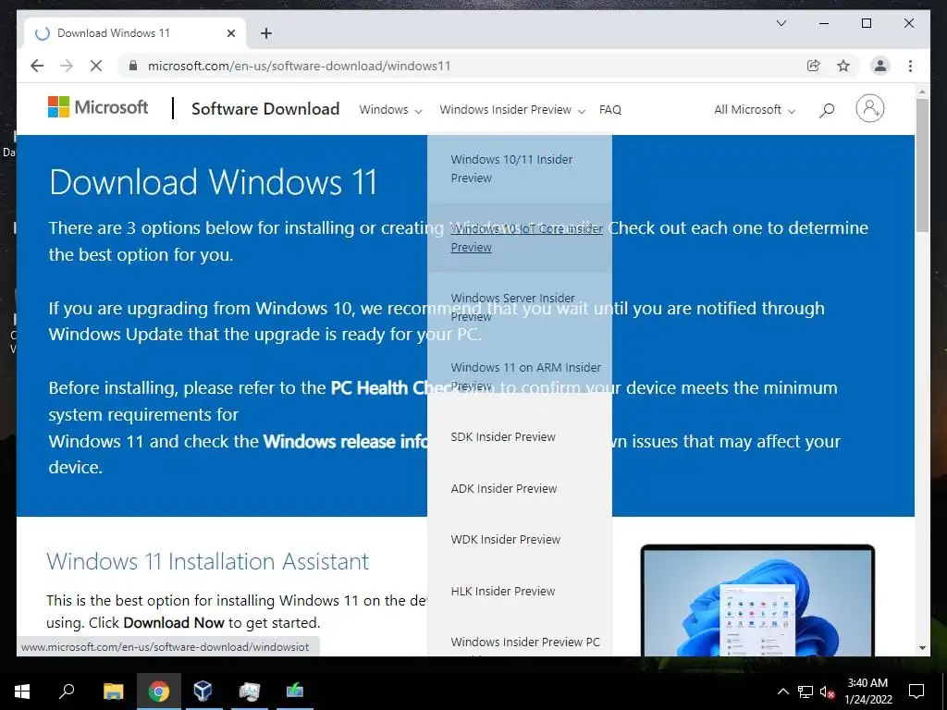Close the Download Windows 11 tab
947x710 pixels.
(x=230, y=33)
